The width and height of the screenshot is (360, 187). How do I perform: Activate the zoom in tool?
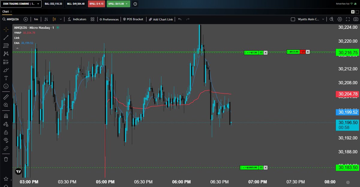[6, 105]
